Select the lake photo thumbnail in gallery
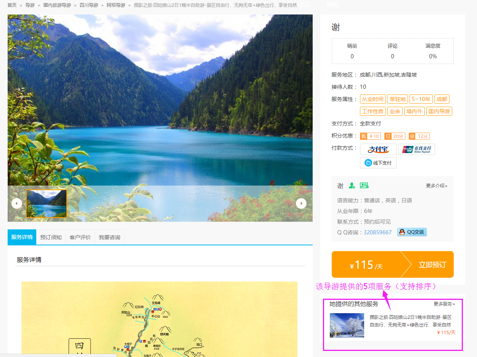The width and height of the screenshot is (477, 357). (46, 203)
